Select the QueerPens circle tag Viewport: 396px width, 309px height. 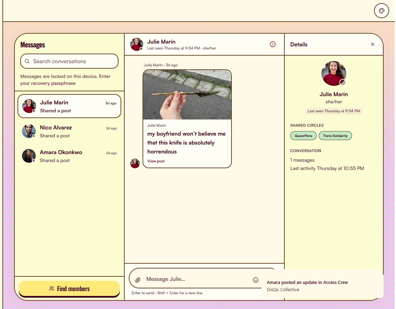pyautogui.click(x=303, y=136)
